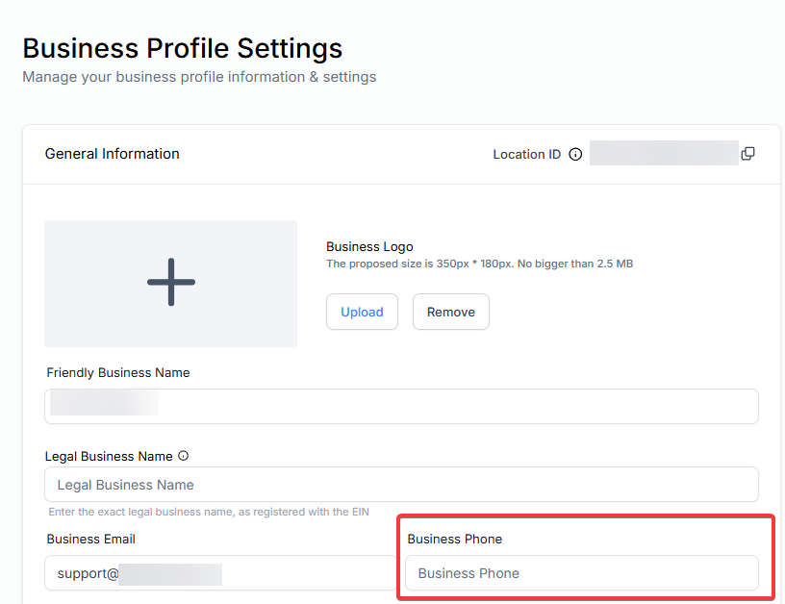Click the General Information section title

point(112,154)
